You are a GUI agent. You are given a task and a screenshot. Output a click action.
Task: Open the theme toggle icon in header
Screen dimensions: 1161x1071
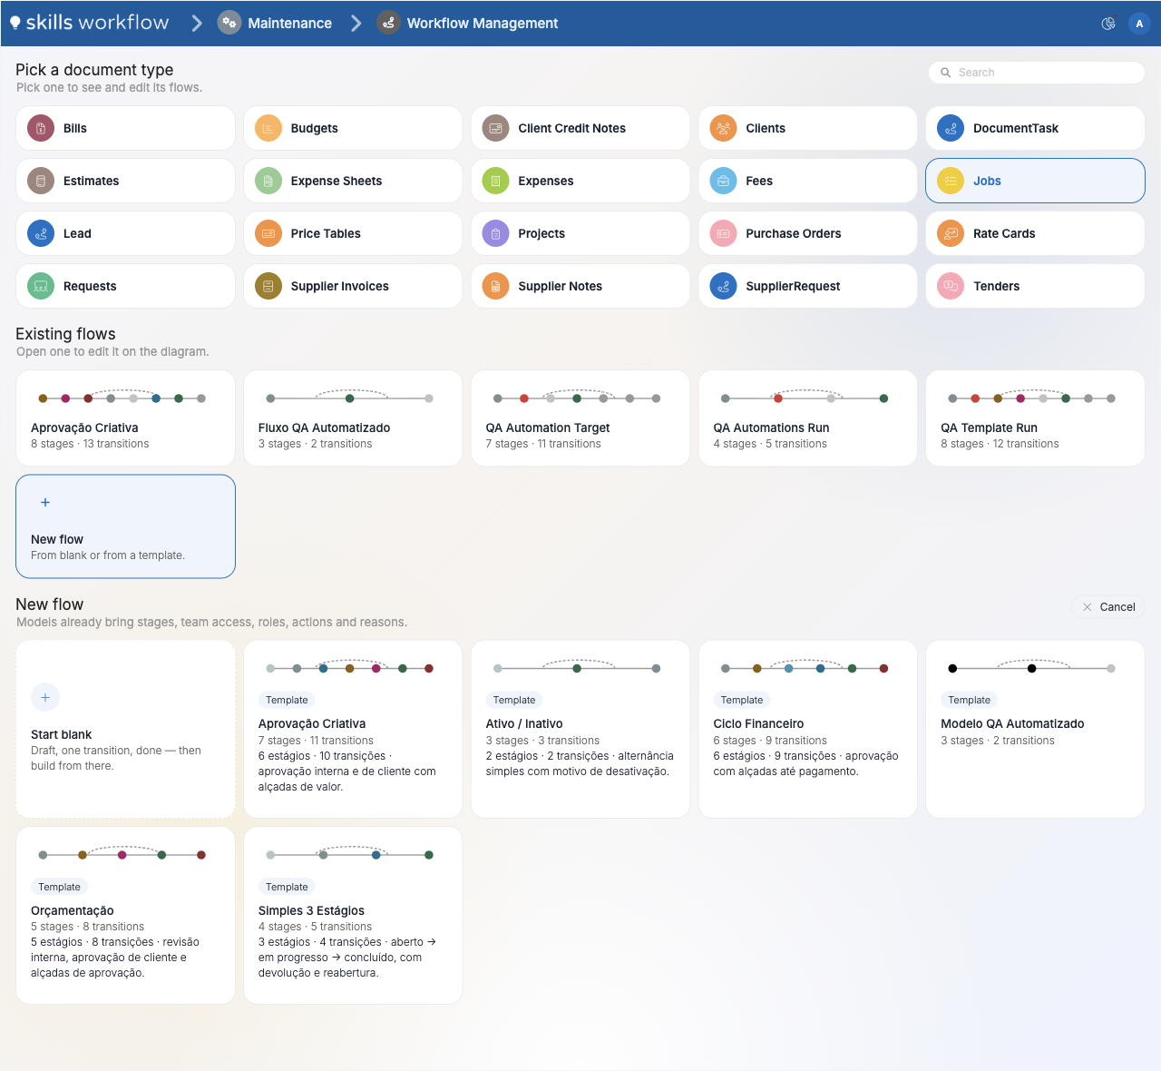1108,24
